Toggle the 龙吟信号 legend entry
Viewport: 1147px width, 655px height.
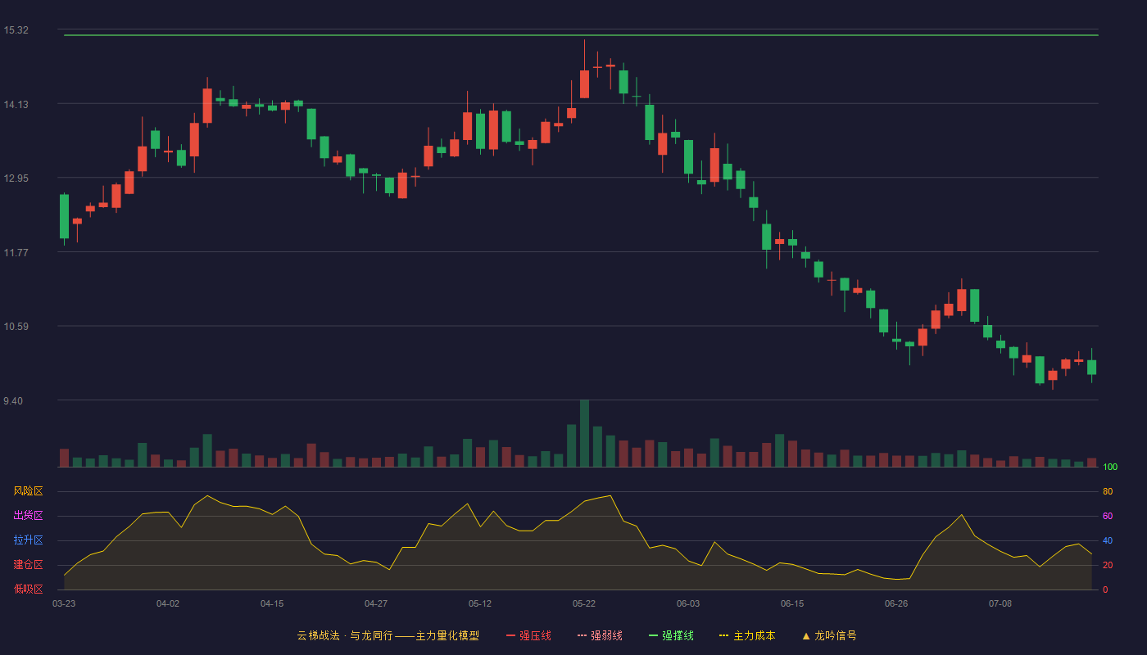click(828, 635)
